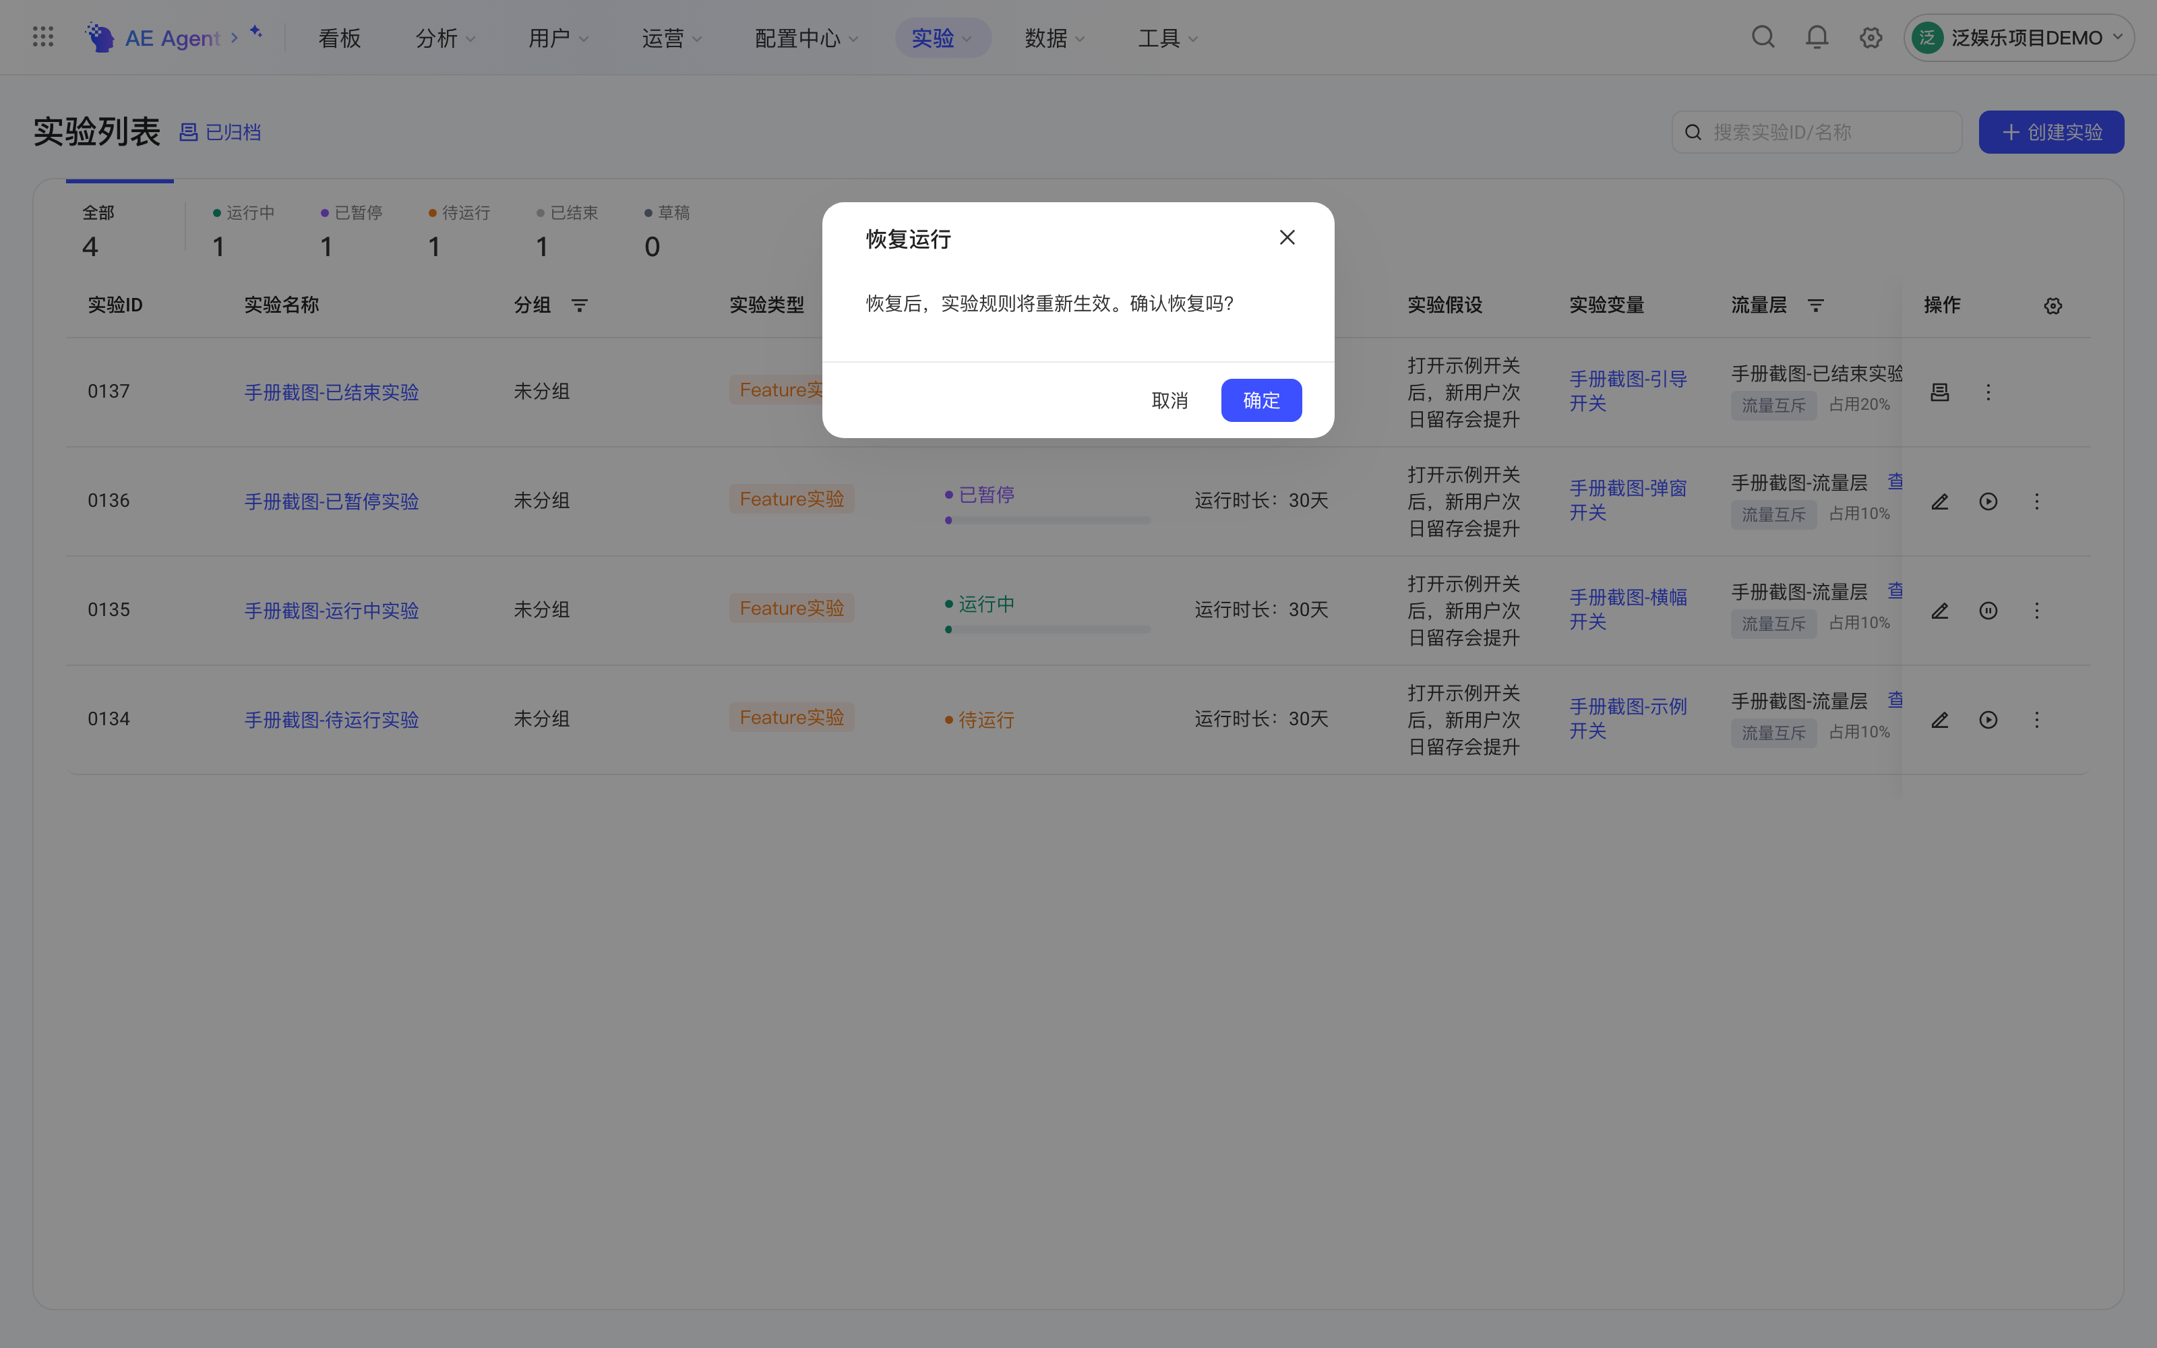Click archive icon for experiment 0137
The image size is (2157, 1348).
coord(1939,392)
